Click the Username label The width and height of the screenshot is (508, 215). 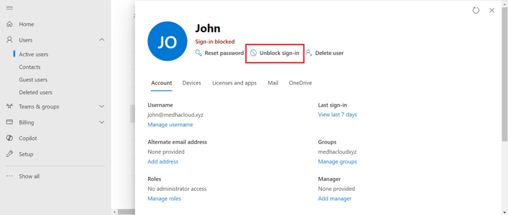click(x=160, y=105)
